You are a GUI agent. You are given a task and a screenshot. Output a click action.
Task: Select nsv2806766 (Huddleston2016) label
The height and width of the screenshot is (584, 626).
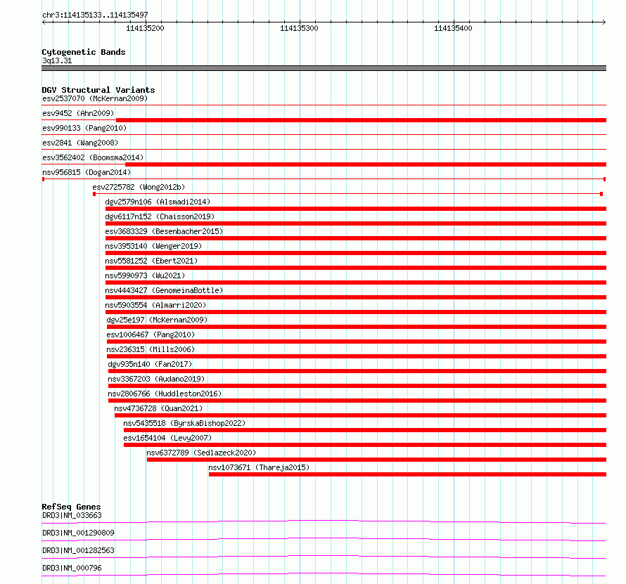(165, 394)
